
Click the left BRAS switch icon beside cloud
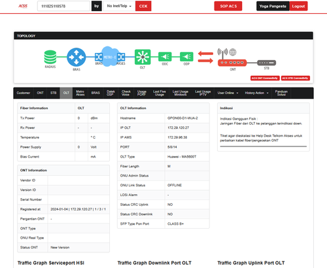click(99, 57)
